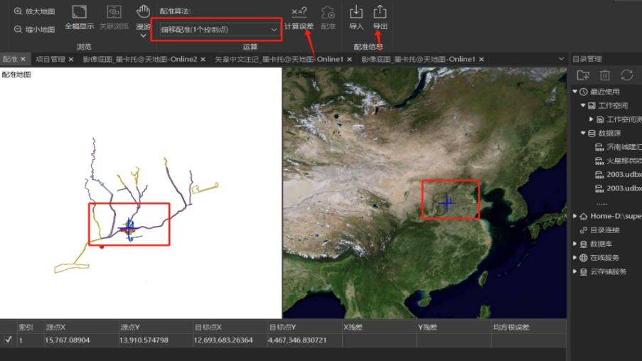This screenshot has width=642, height=361.
Task: Collapse the 工作空间 tree node
Action: click(x=583, y=106)
